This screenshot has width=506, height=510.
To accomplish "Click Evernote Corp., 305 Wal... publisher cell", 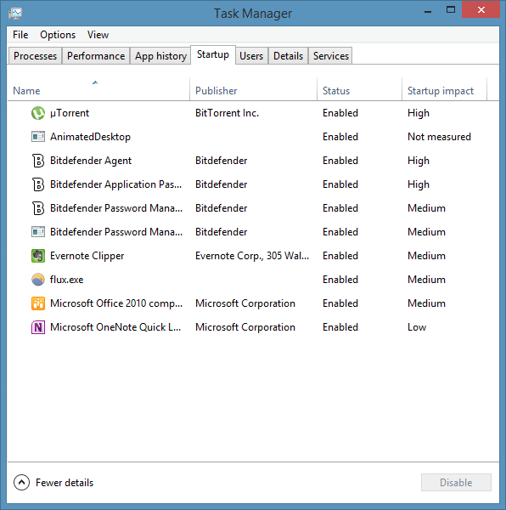I will (252, 256).
